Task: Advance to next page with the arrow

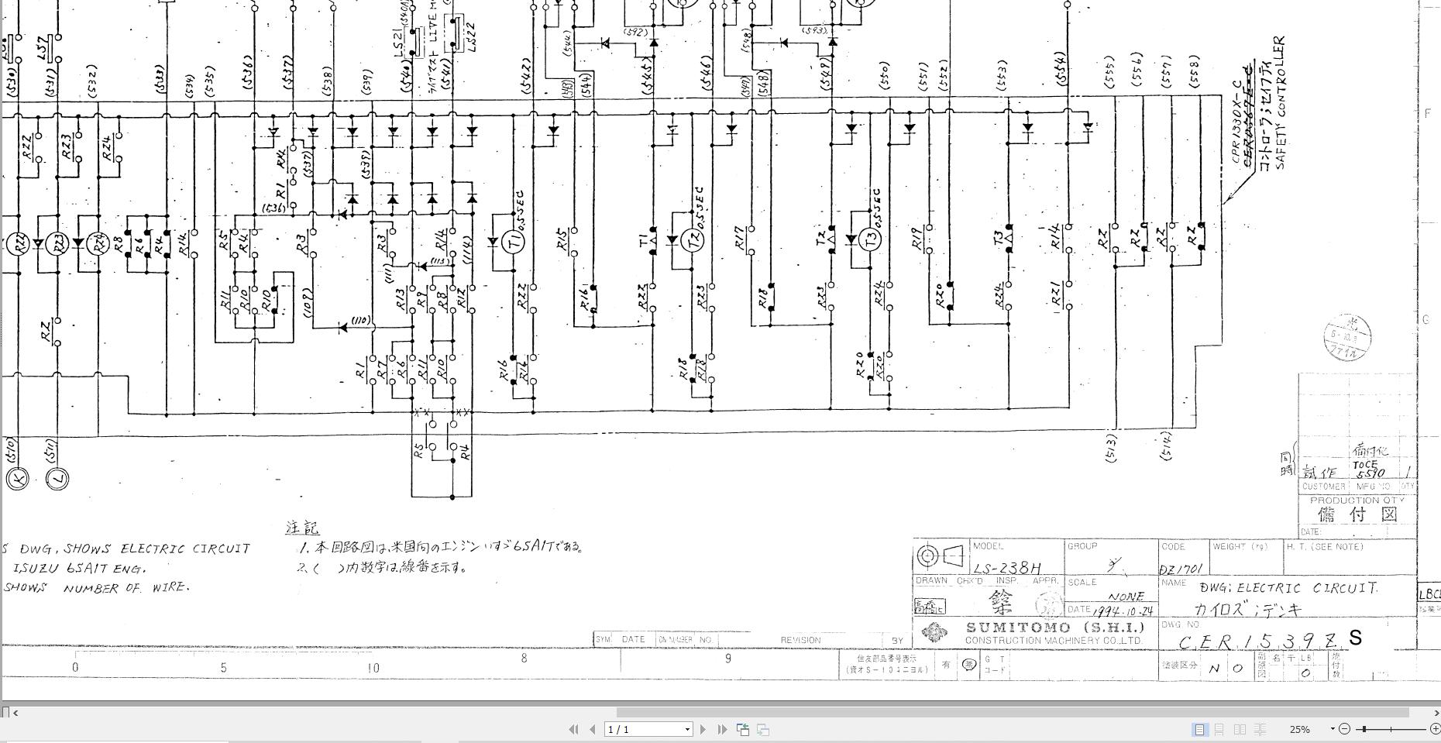Action: [703, 730]
